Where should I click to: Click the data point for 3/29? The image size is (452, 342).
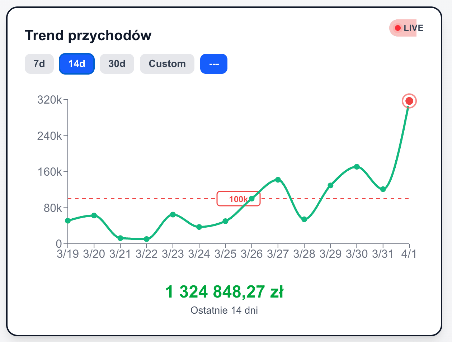[x=330, y=185]
